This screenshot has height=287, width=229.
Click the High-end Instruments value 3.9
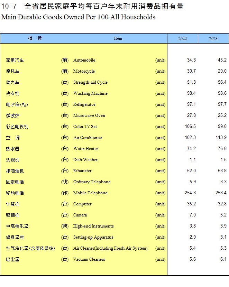pyautogui.click(x=223, y=226)
